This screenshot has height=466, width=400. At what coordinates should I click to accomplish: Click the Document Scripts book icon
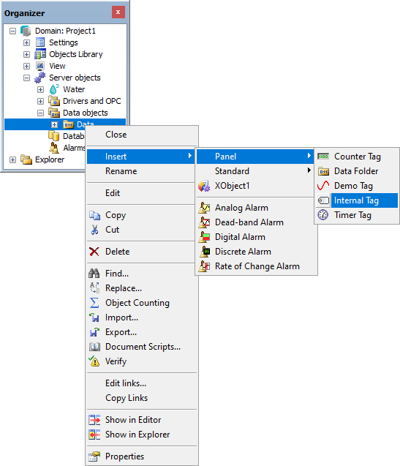coord(94,347)
